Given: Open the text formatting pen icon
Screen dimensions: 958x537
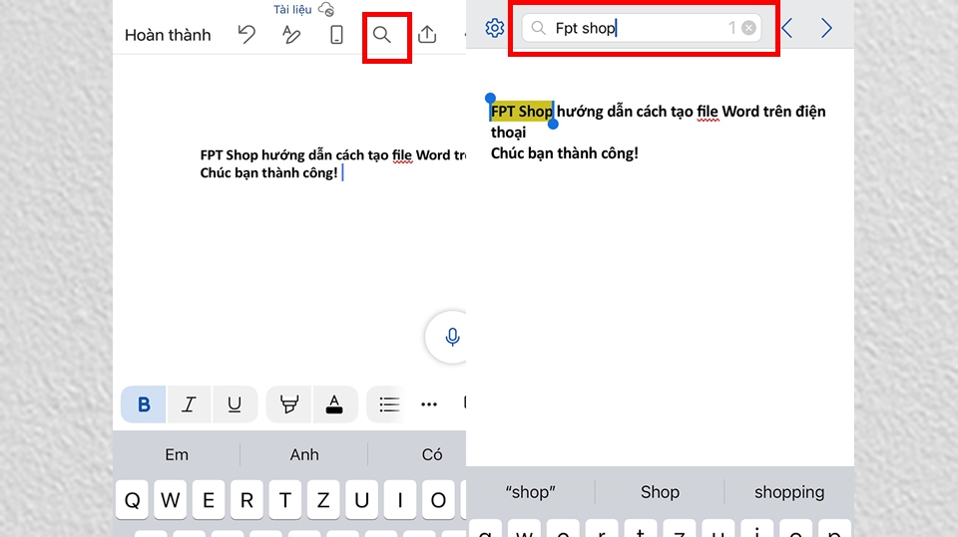Looking at the screenshot, I should tap(290, 34).
